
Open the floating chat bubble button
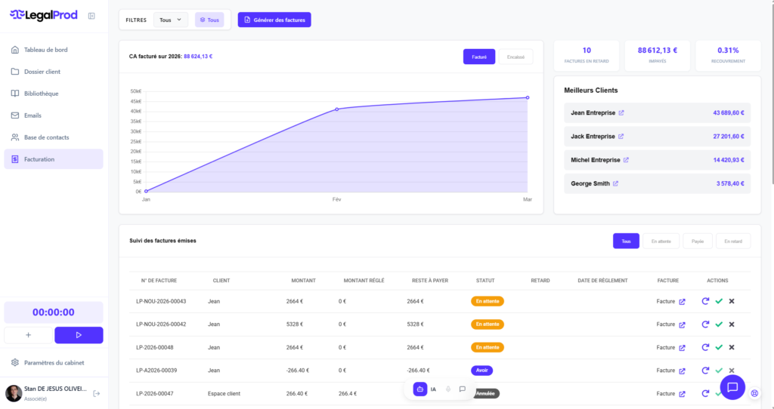coord(732,387)
